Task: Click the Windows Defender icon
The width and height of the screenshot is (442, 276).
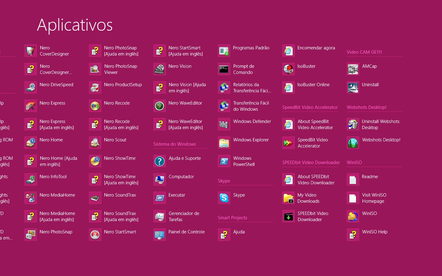Action: click(x=224, y=125)
